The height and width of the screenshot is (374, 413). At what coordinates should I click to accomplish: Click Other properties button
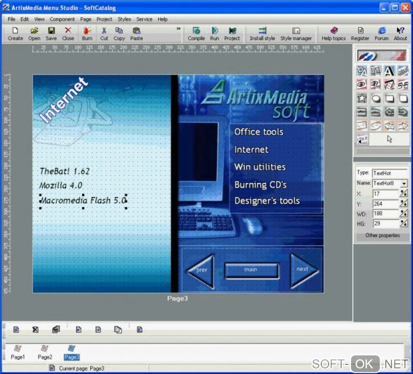382,235
